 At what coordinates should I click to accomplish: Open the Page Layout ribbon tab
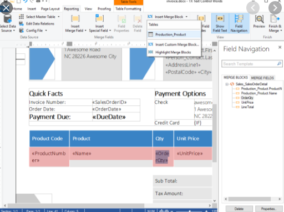50,9
